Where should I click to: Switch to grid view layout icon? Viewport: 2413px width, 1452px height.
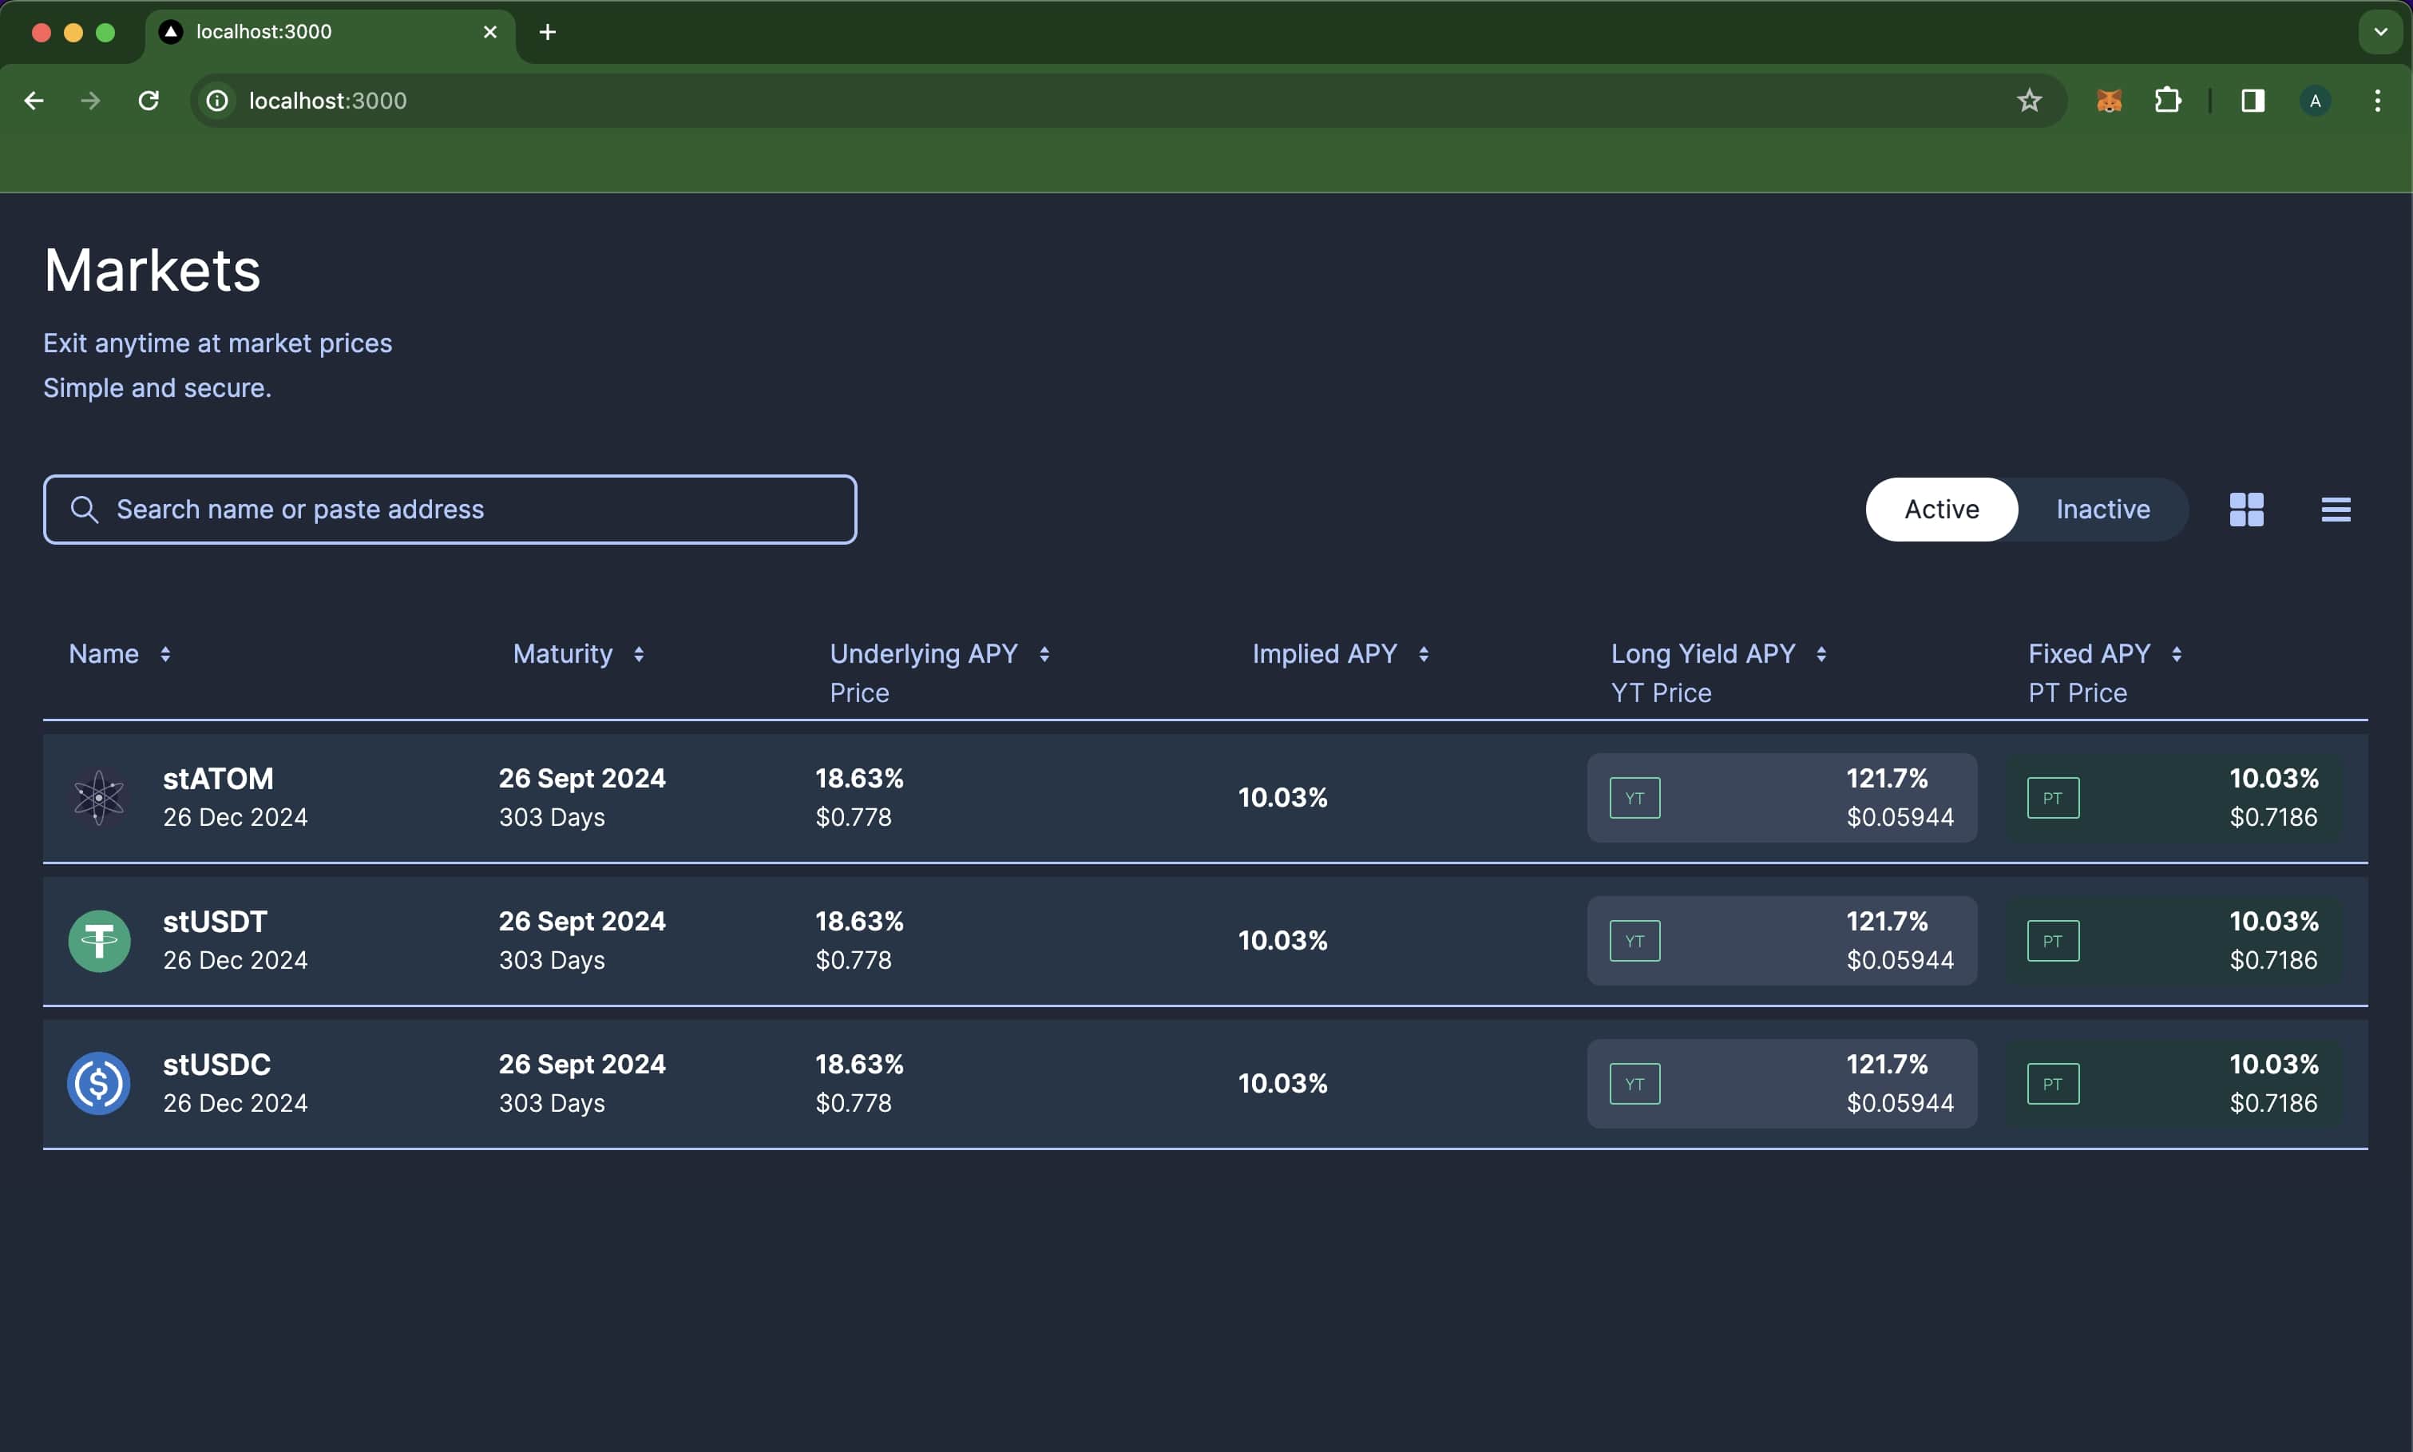(x=2246, y=509)
